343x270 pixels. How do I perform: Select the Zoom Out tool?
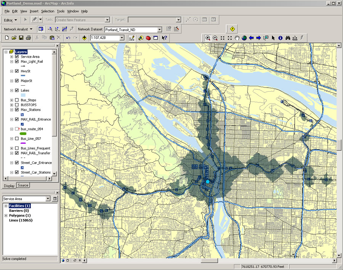coord(215,38)
